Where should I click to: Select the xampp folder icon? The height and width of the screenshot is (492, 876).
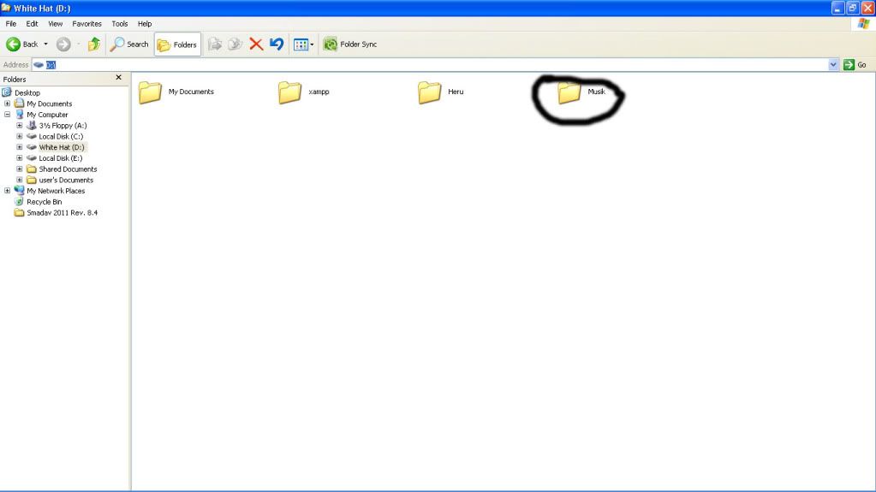pyautogui.click(x=290, y=92)
